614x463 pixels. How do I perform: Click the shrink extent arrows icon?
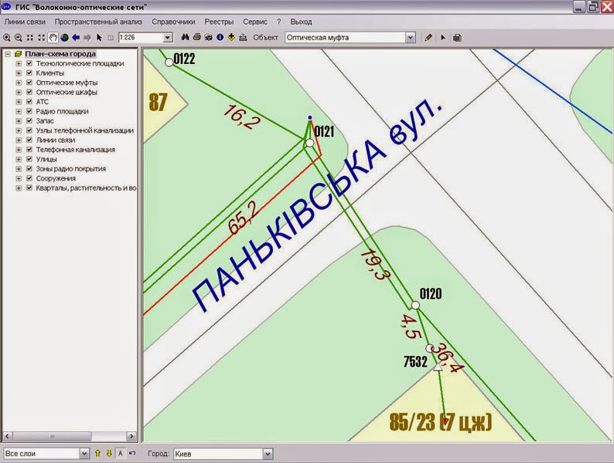coord(29,38)
